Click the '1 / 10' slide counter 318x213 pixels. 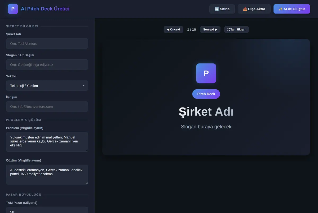pyautogui.click(x=192, y=29)
